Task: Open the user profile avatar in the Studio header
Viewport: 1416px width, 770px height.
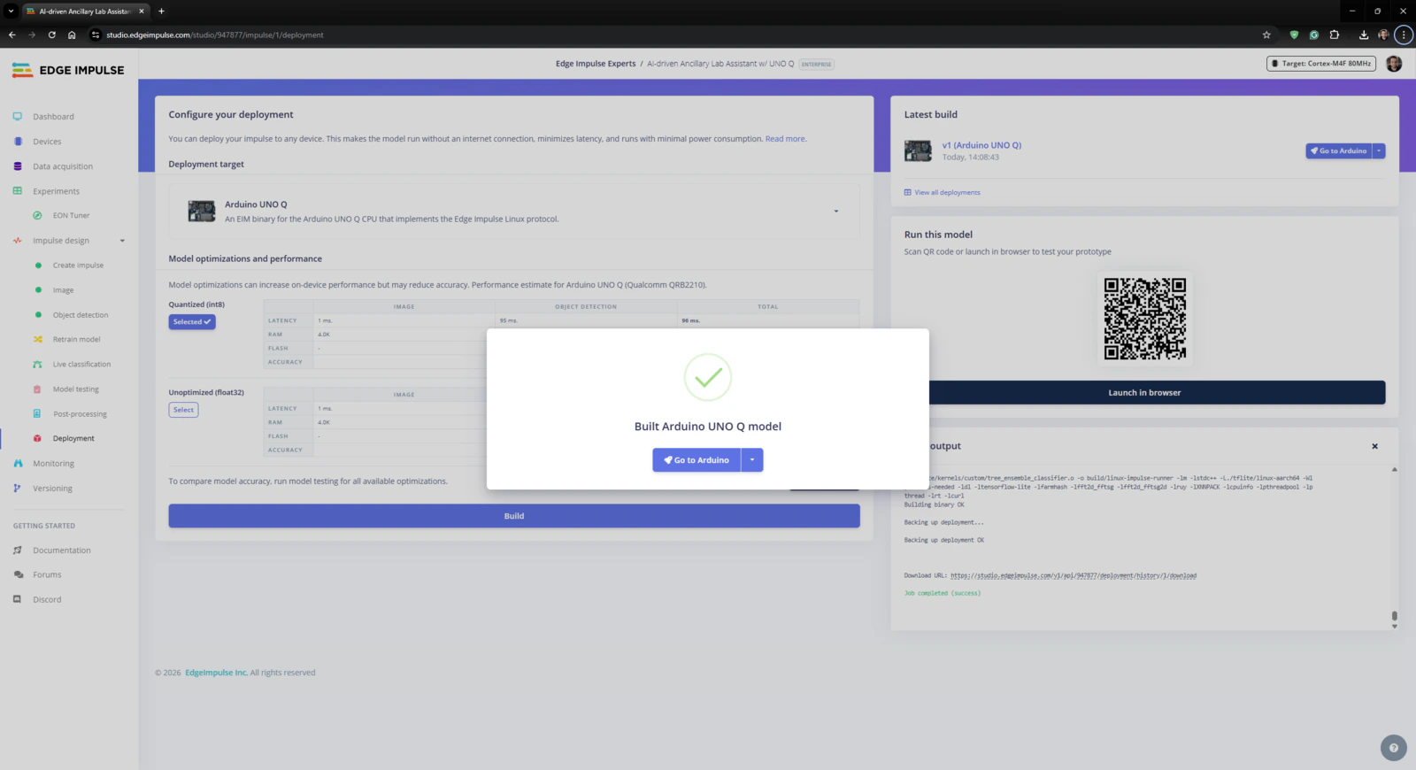Action: pos(1394,64)
